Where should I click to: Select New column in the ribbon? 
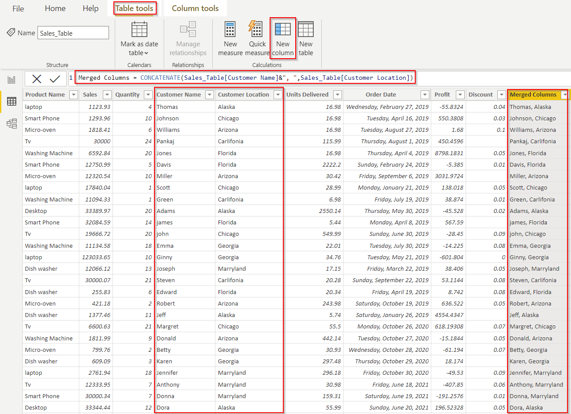282,38
